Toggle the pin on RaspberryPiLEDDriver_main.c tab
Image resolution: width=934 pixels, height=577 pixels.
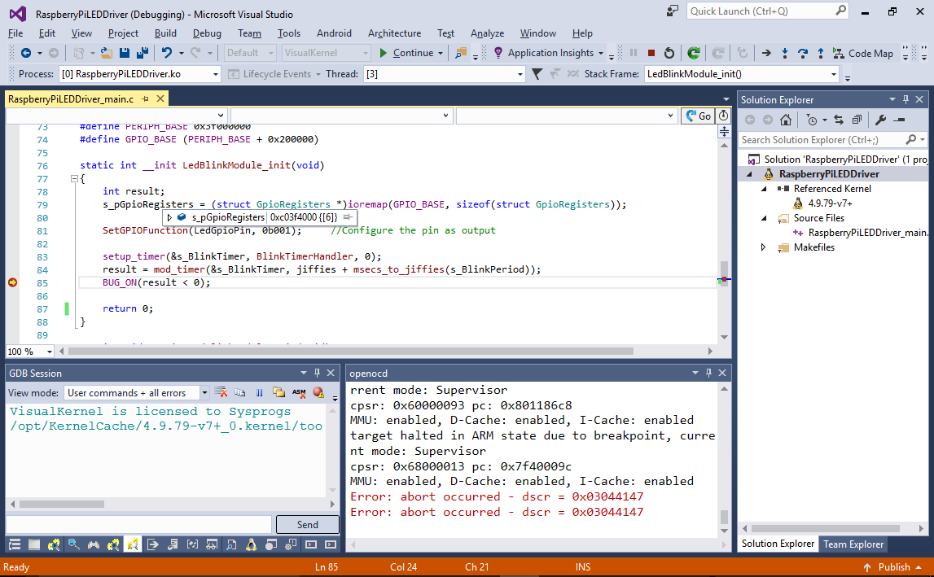(145, 98)
